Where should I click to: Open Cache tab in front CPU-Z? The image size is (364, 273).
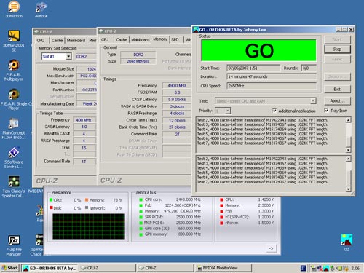[x=122, y=39]
